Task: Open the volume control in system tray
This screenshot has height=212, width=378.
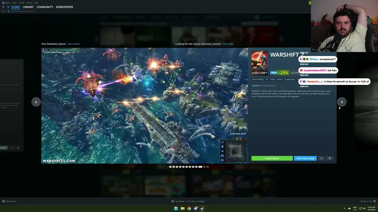Action: point(364,208)
